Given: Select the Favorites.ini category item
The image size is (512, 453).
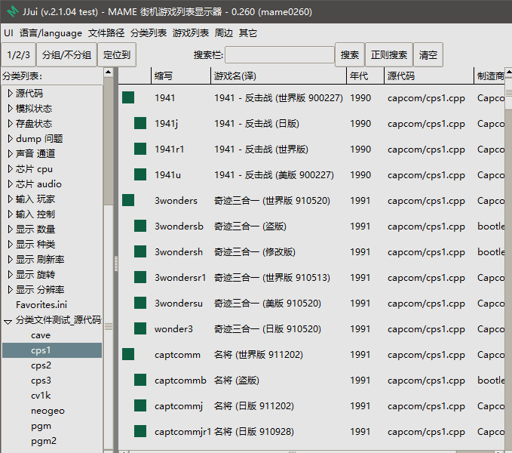Looking at the screenshot, I should 41,304.
